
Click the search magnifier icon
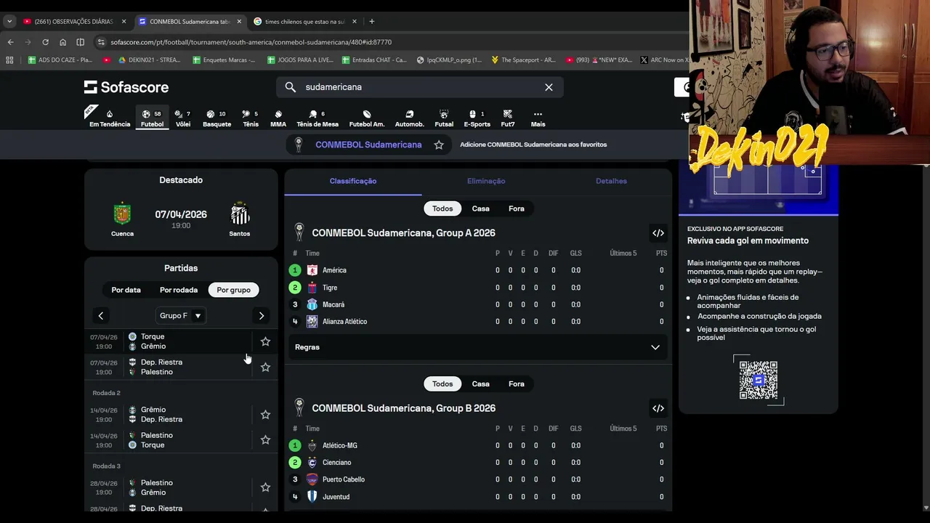coord(291,87)
